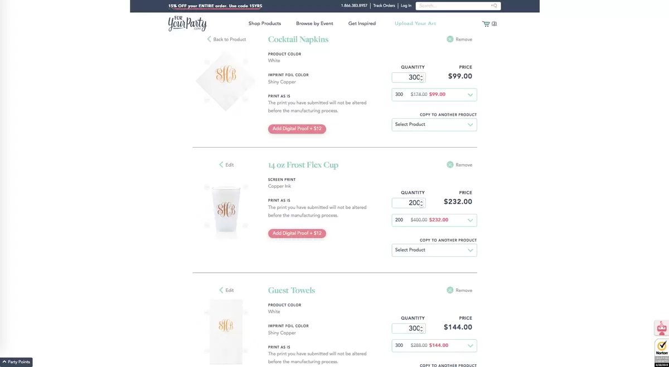This screenshot has width=669, height=367.
Task: Open Frost Flex Cup copy-to-product dropdown
Action: point(434,250)
